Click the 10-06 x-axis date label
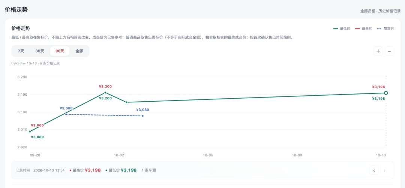Image resolution: width=405 pixels, height=188 pixels. click(208, 155)
